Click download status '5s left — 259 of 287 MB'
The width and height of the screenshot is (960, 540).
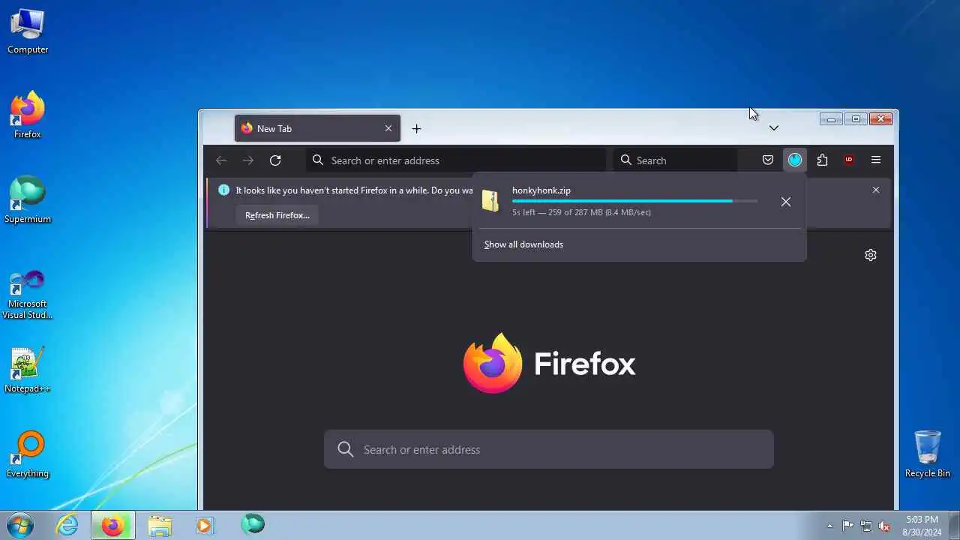581,212
